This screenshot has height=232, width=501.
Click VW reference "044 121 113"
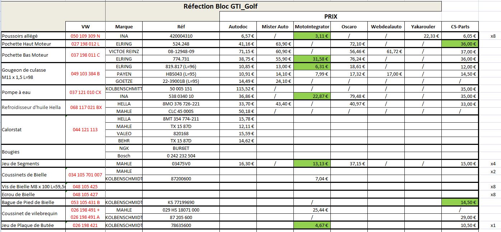click(x=85, y=130)
